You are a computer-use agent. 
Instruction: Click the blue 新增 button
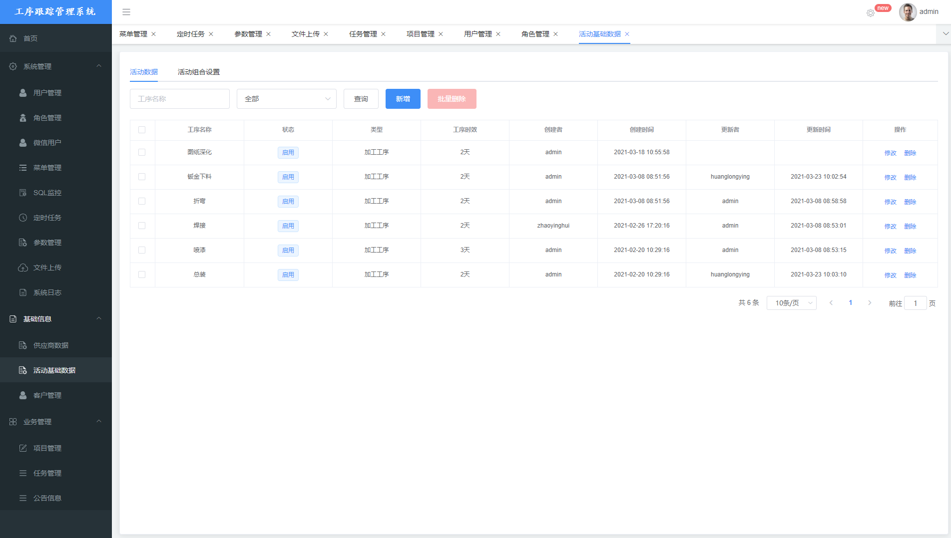tap(403, 99)
